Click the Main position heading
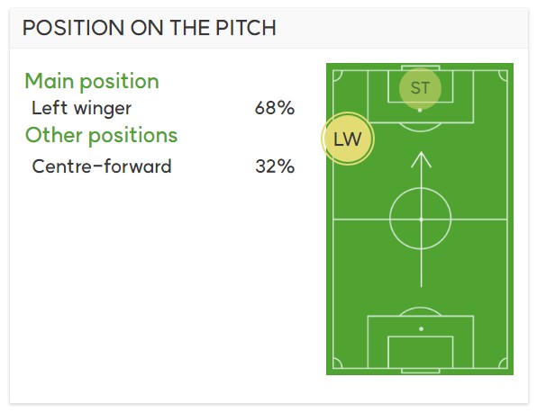Viewport: 537px width, 413px height. click(92, 82)
